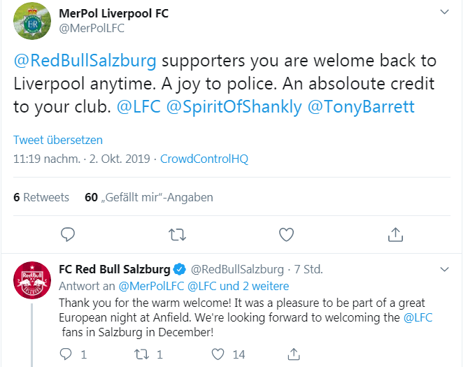Viewport: 468px width, 367px height.
Task: Open MerPol Liverpool FC profile picture
Action: click(x=32, y=21)
